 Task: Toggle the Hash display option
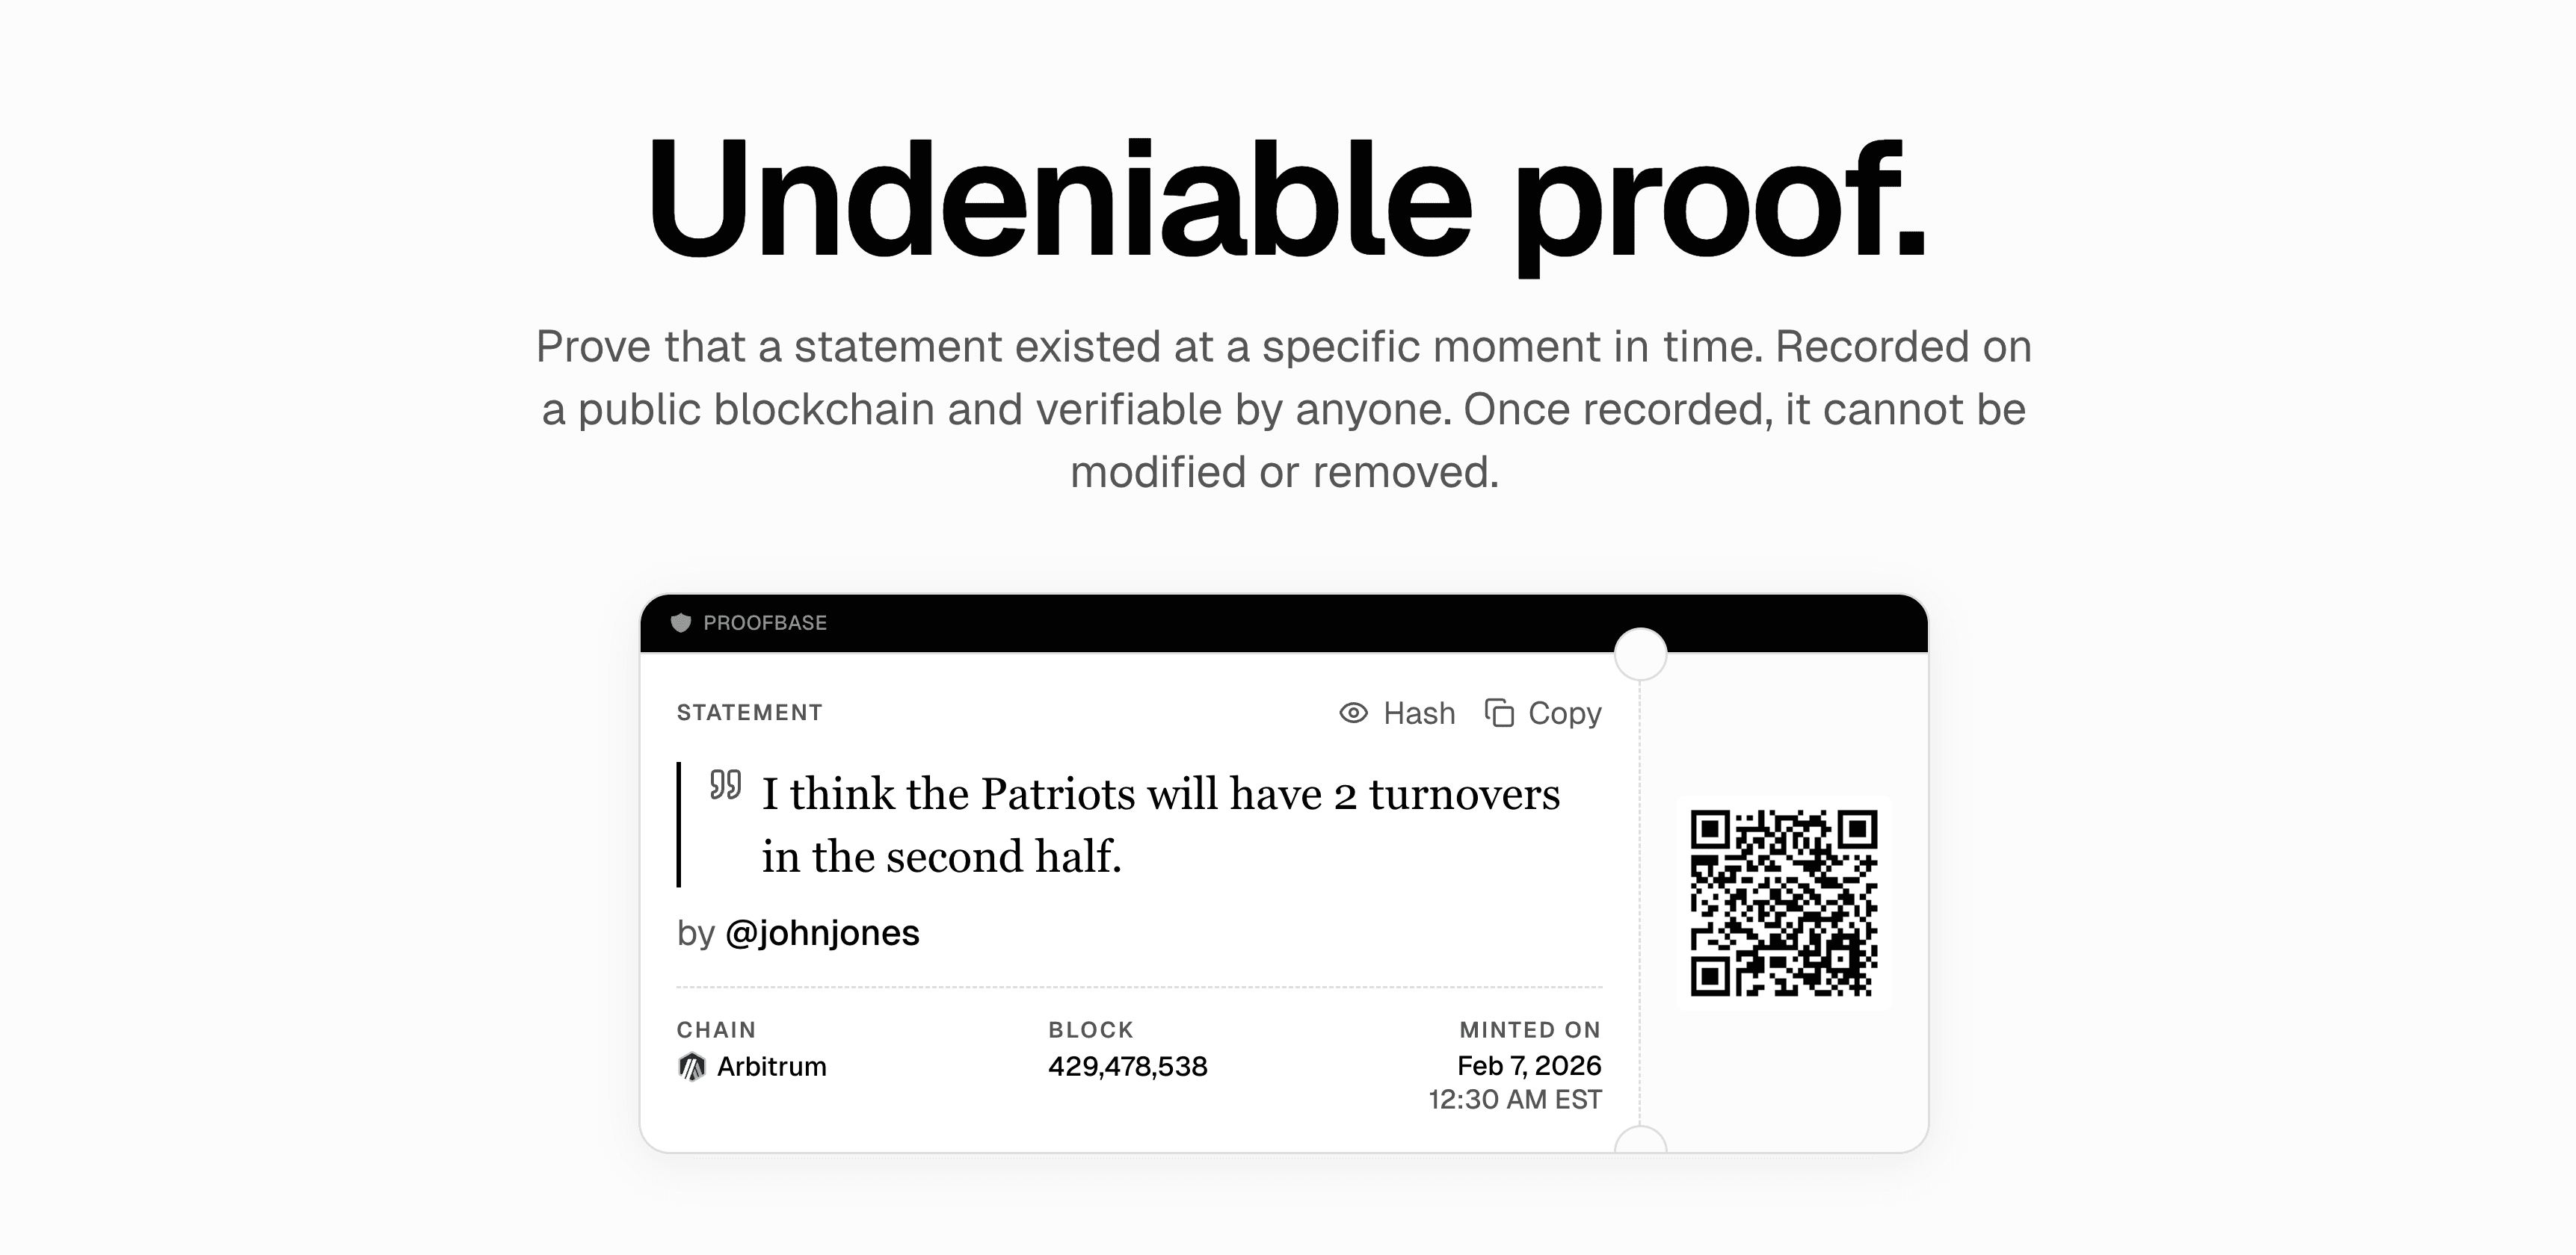coord(1418,713)
